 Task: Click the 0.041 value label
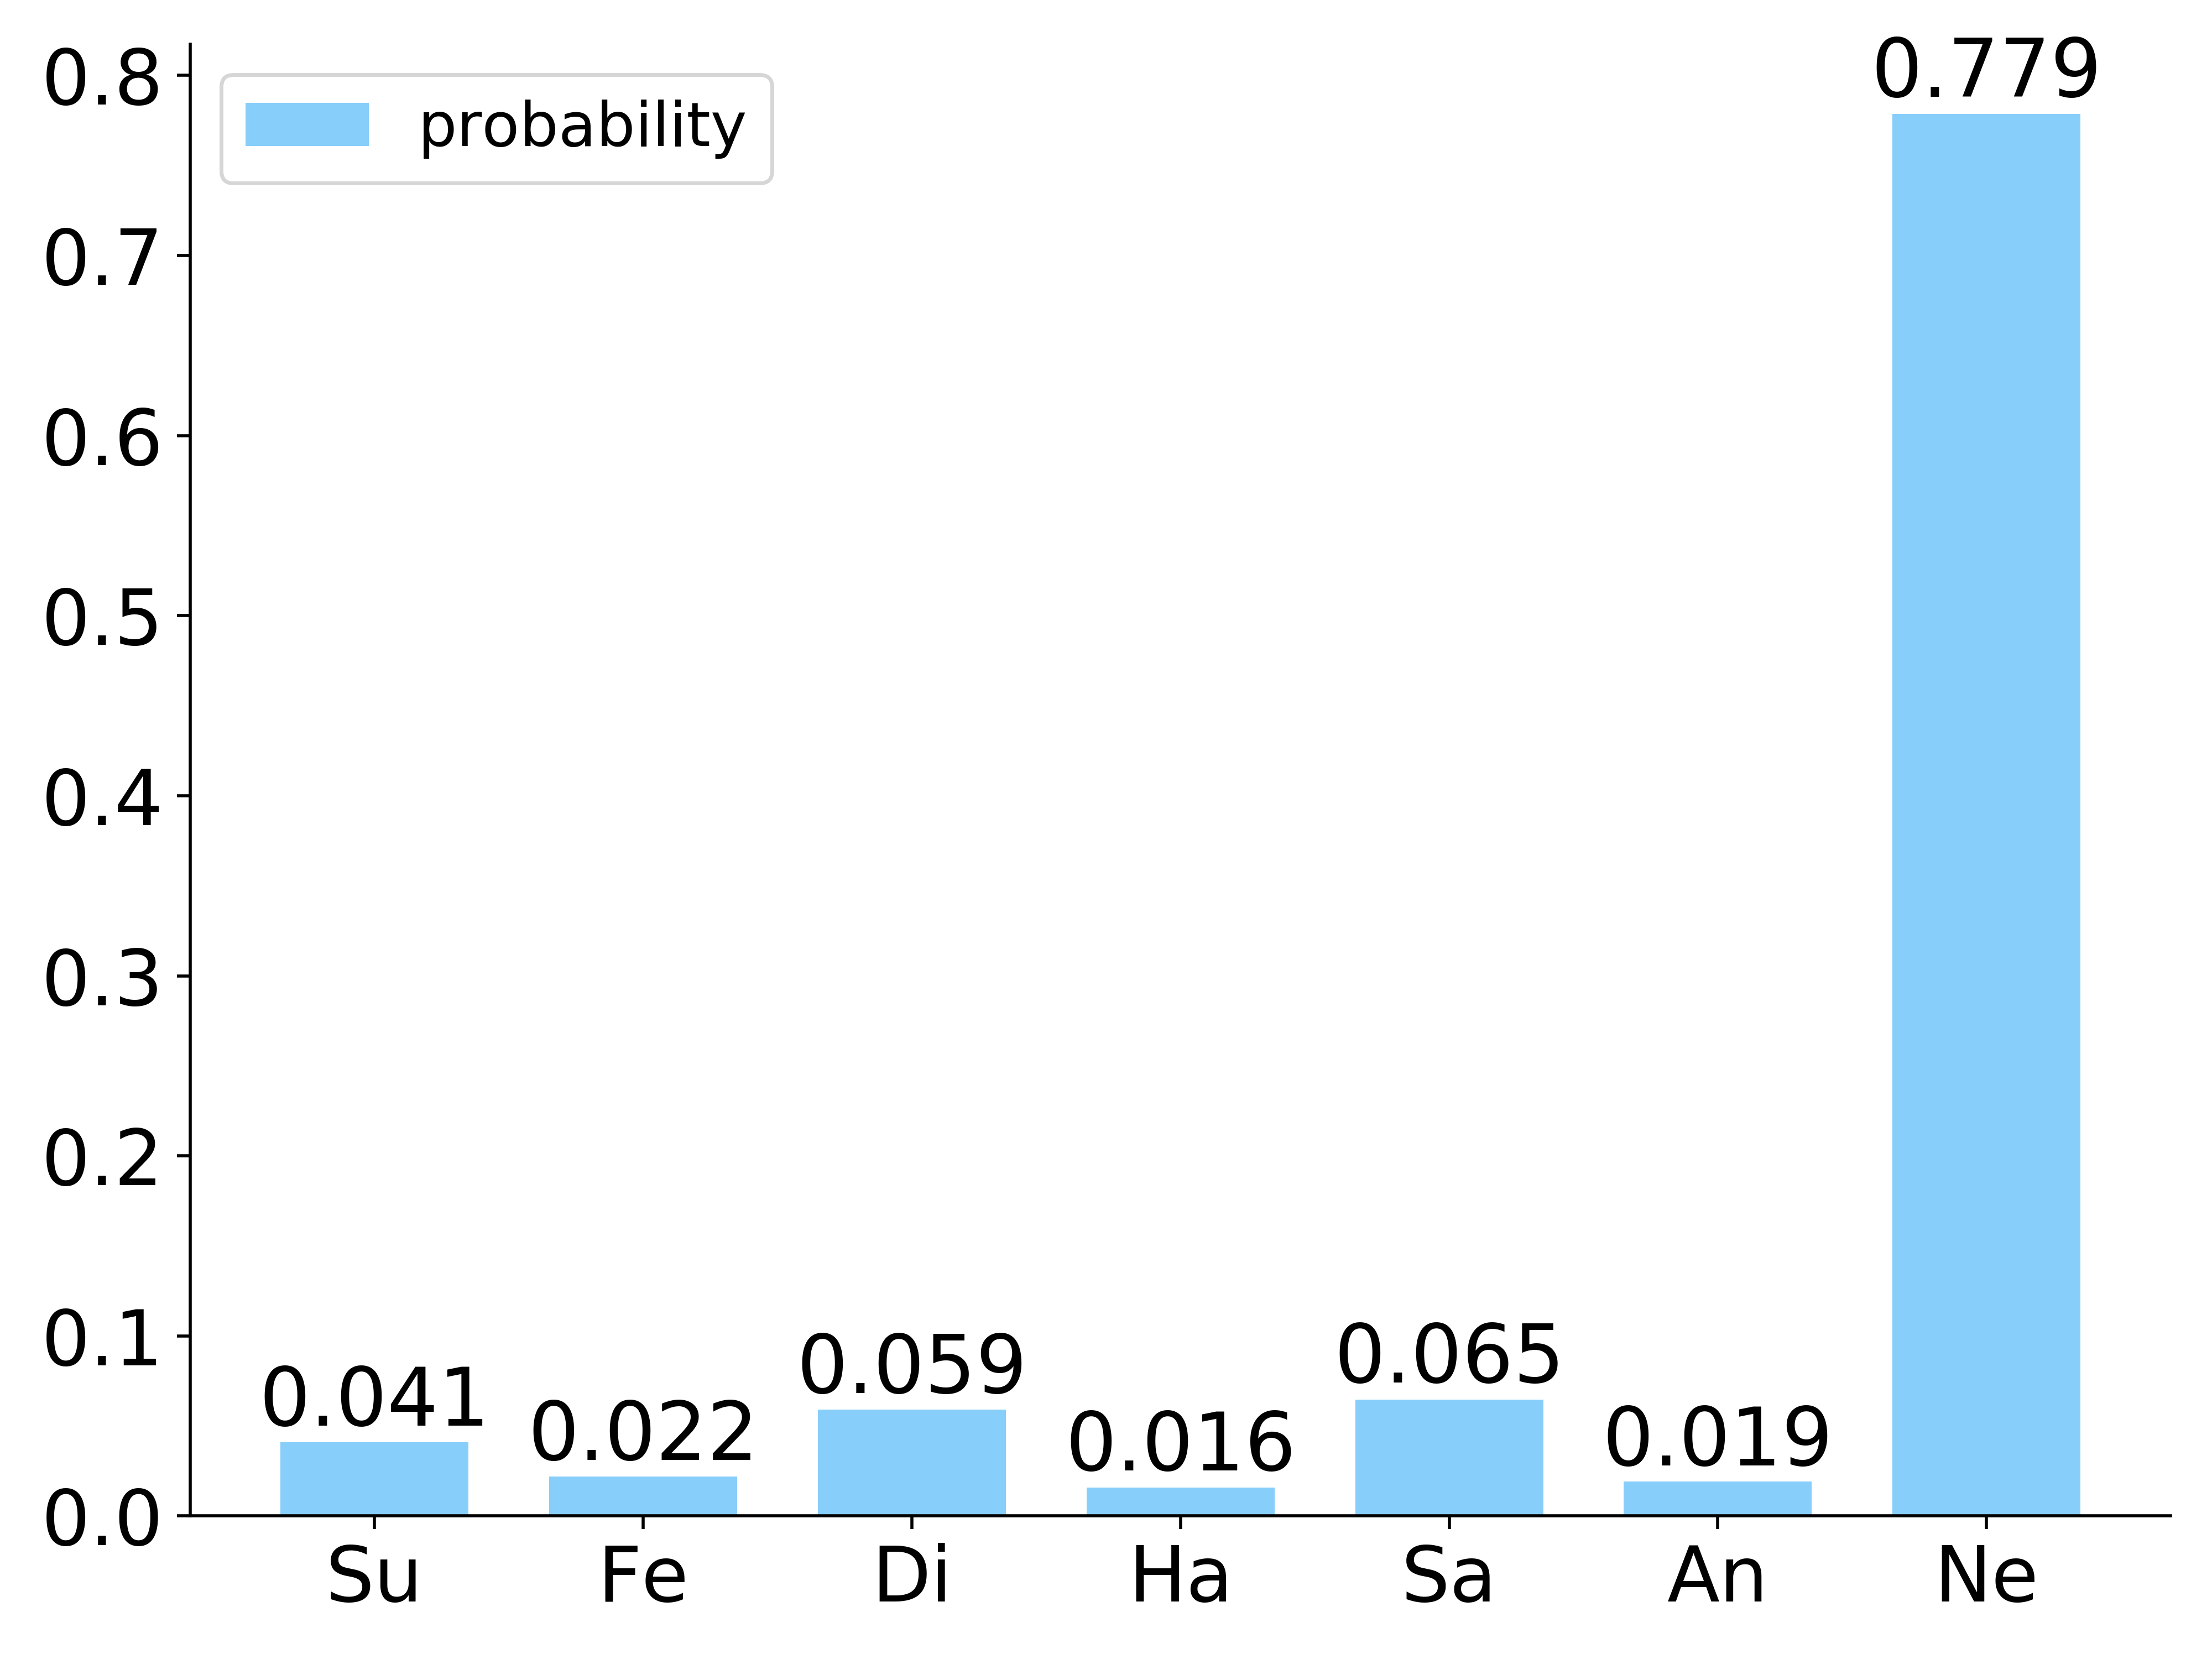click(x=374, y=1398)
